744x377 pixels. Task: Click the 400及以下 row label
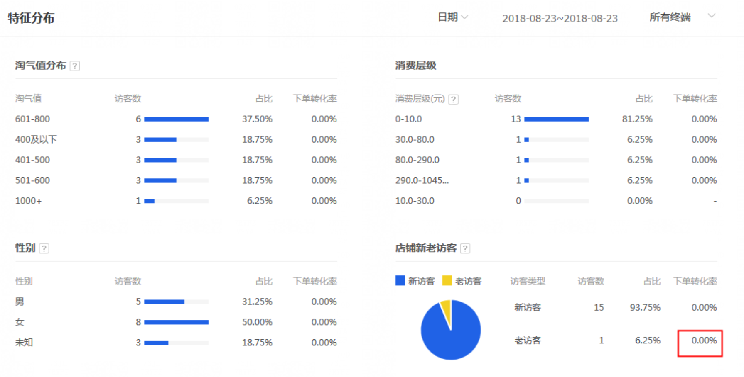pos(36,140)
